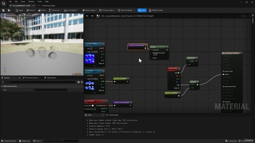This screenshot has width=255, height=143.
Task: Open the Asset menu
Action: tap(23, 2)
